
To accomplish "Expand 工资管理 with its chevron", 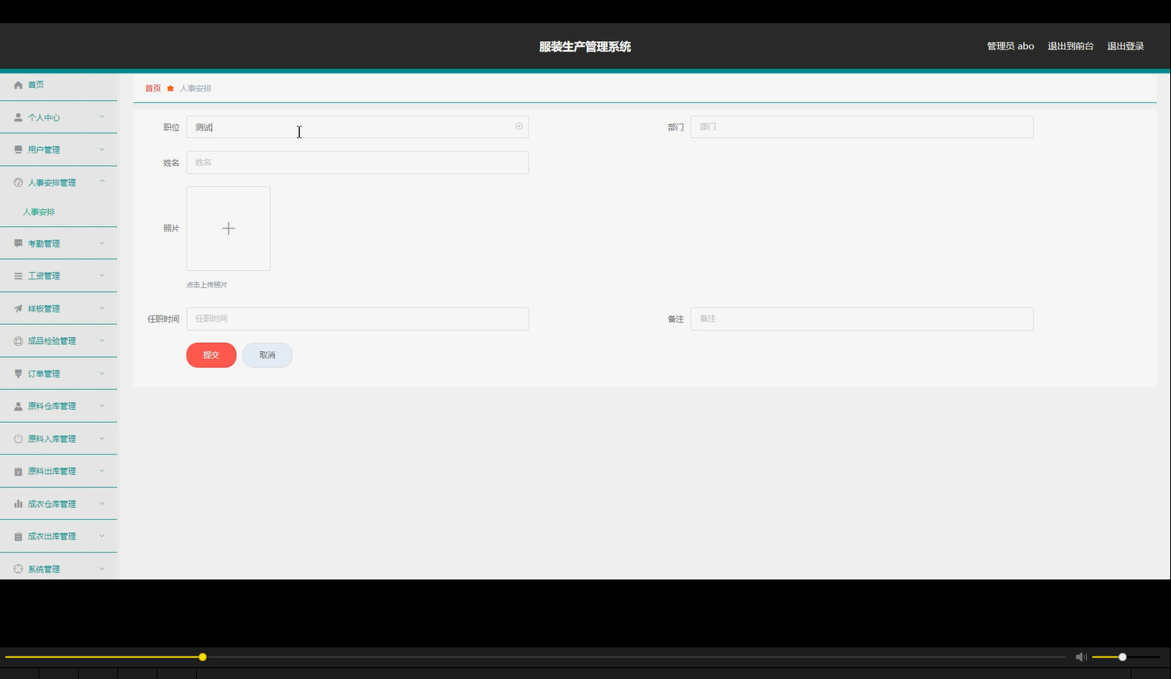I will coord(102,275).
